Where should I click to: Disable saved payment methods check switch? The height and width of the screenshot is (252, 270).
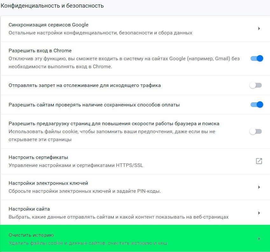coord(256,104)
